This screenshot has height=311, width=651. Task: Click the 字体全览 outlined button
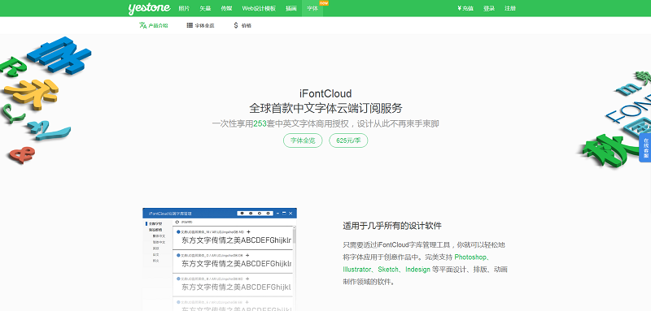[303, 140]
